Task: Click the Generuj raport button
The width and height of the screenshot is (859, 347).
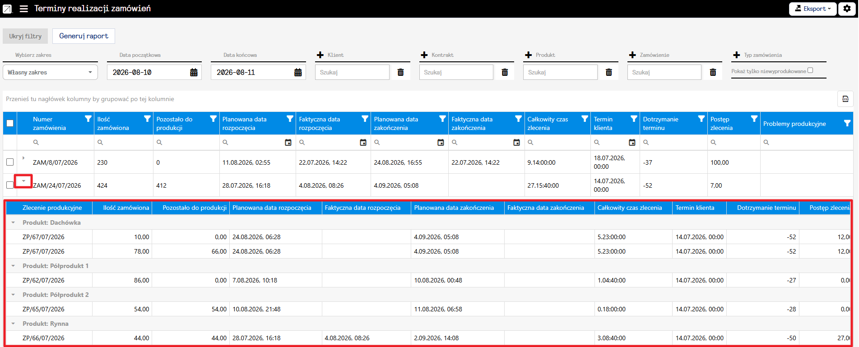Action: point(84,36)
